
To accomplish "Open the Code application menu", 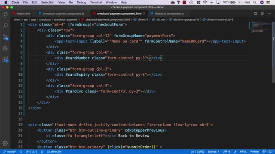I will click(15, 2).
